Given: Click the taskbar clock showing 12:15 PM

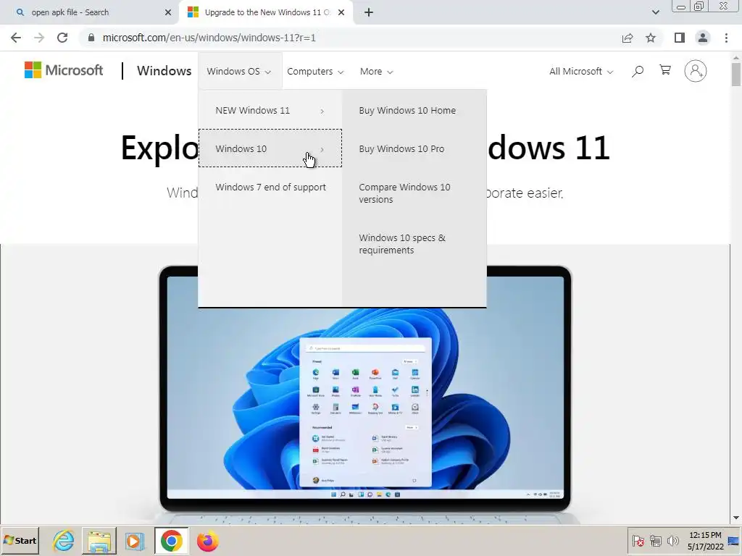Looking at the screenshot, I should [705, 541].
